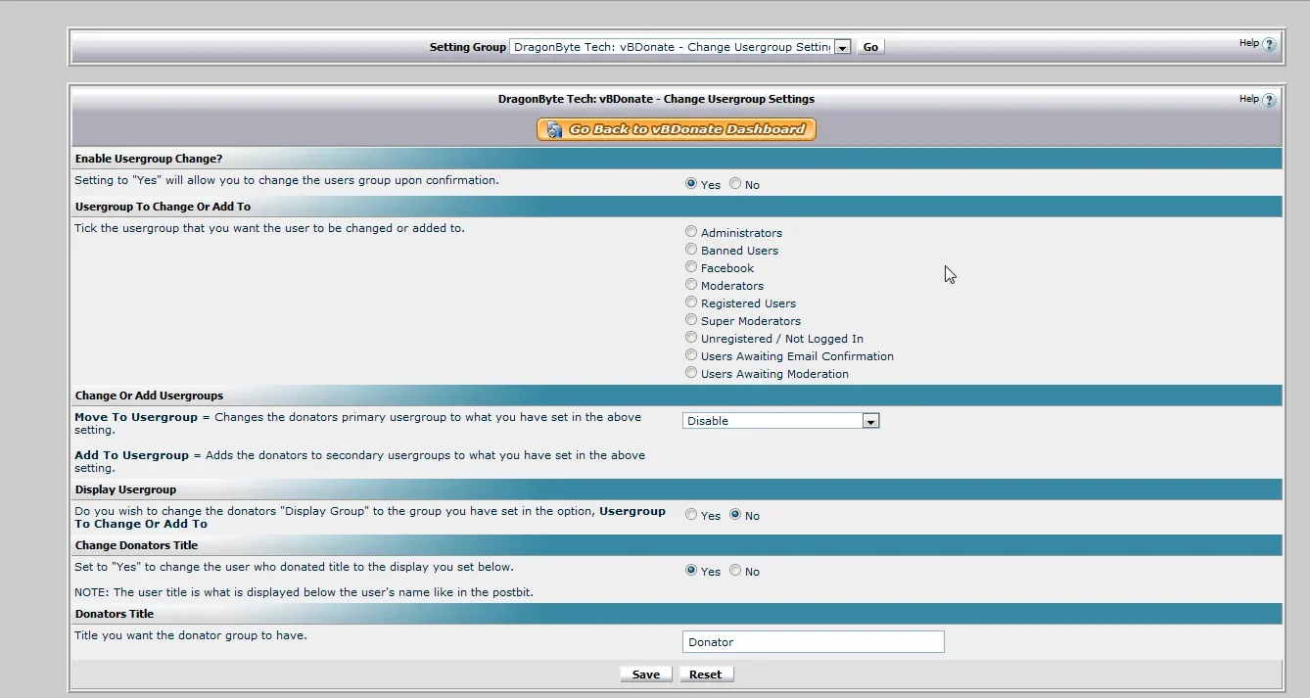Click the 'Change Or Add Usergroups' heading
This screenshot has height=698, width=1310.
coord(149,396)
